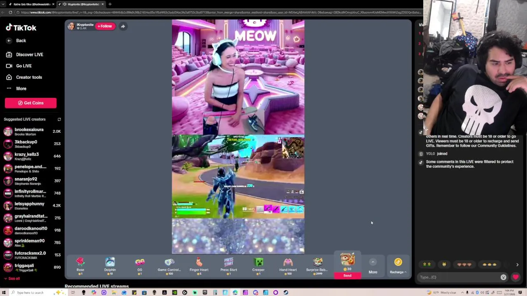Image resolution: width=527 pixels, height=296 pixels.
Task: Click the TikTok logo
Action: pyautogui.click(x=21, y=28)
